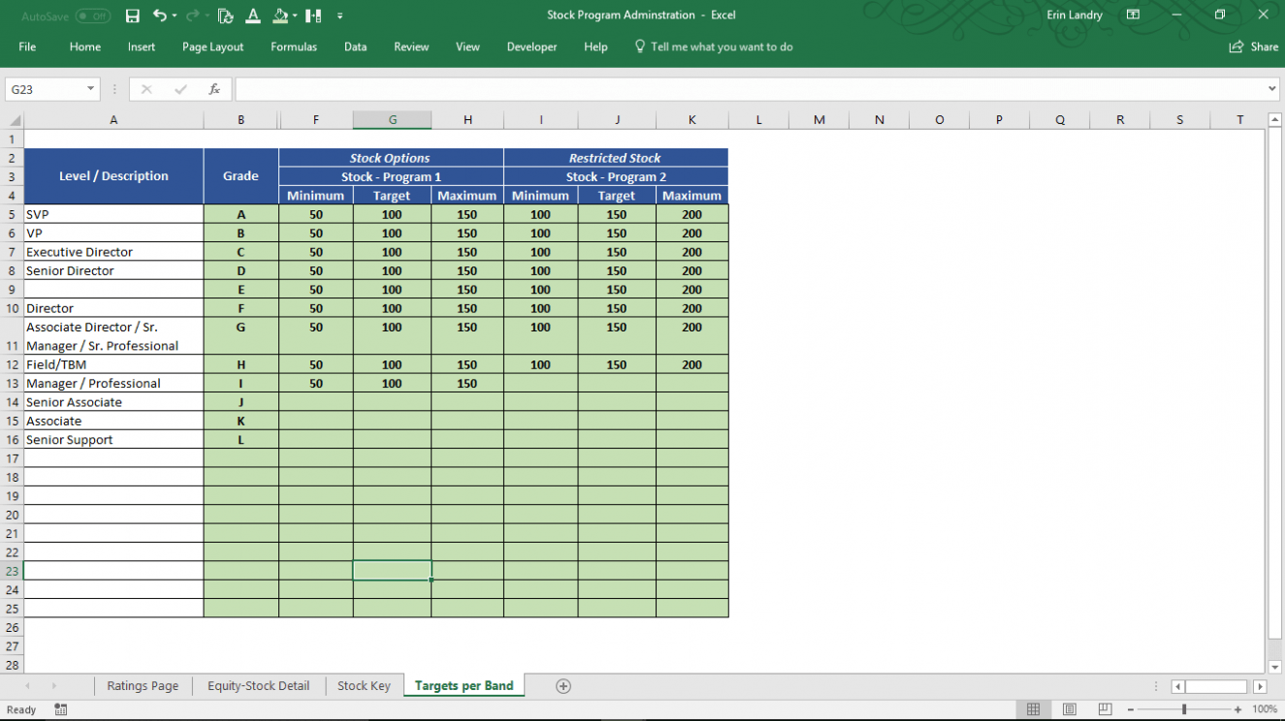
Task: Open Customize Quick Access Toolbar dropdown
Action: pyautogui.click(x=339, y=16)
